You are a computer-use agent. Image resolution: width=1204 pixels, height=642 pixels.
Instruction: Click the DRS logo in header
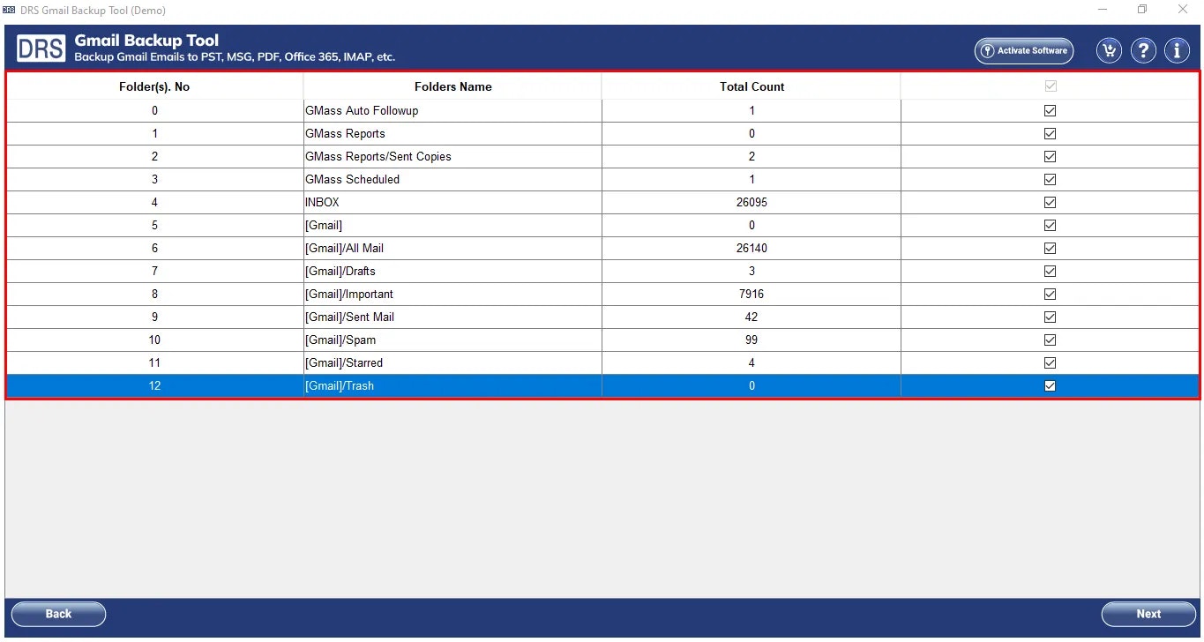tap(41, 49)
